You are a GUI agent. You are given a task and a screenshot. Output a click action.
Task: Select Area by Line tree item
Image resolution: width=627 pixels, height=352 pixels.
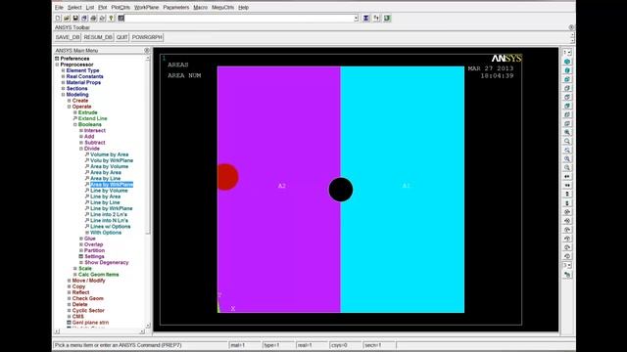click(105, 178)
